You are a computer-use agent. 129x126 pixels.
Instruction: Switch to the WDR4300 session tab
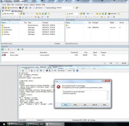point(6,11)
